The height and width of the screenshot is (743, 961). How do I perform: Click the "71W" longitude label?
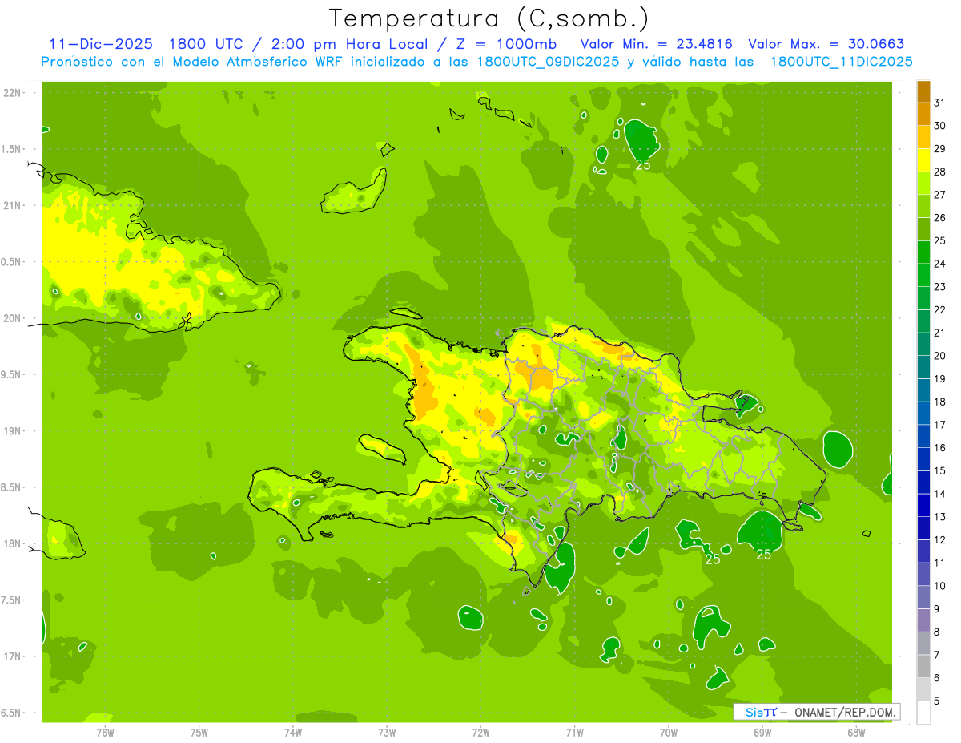(574, 733)
